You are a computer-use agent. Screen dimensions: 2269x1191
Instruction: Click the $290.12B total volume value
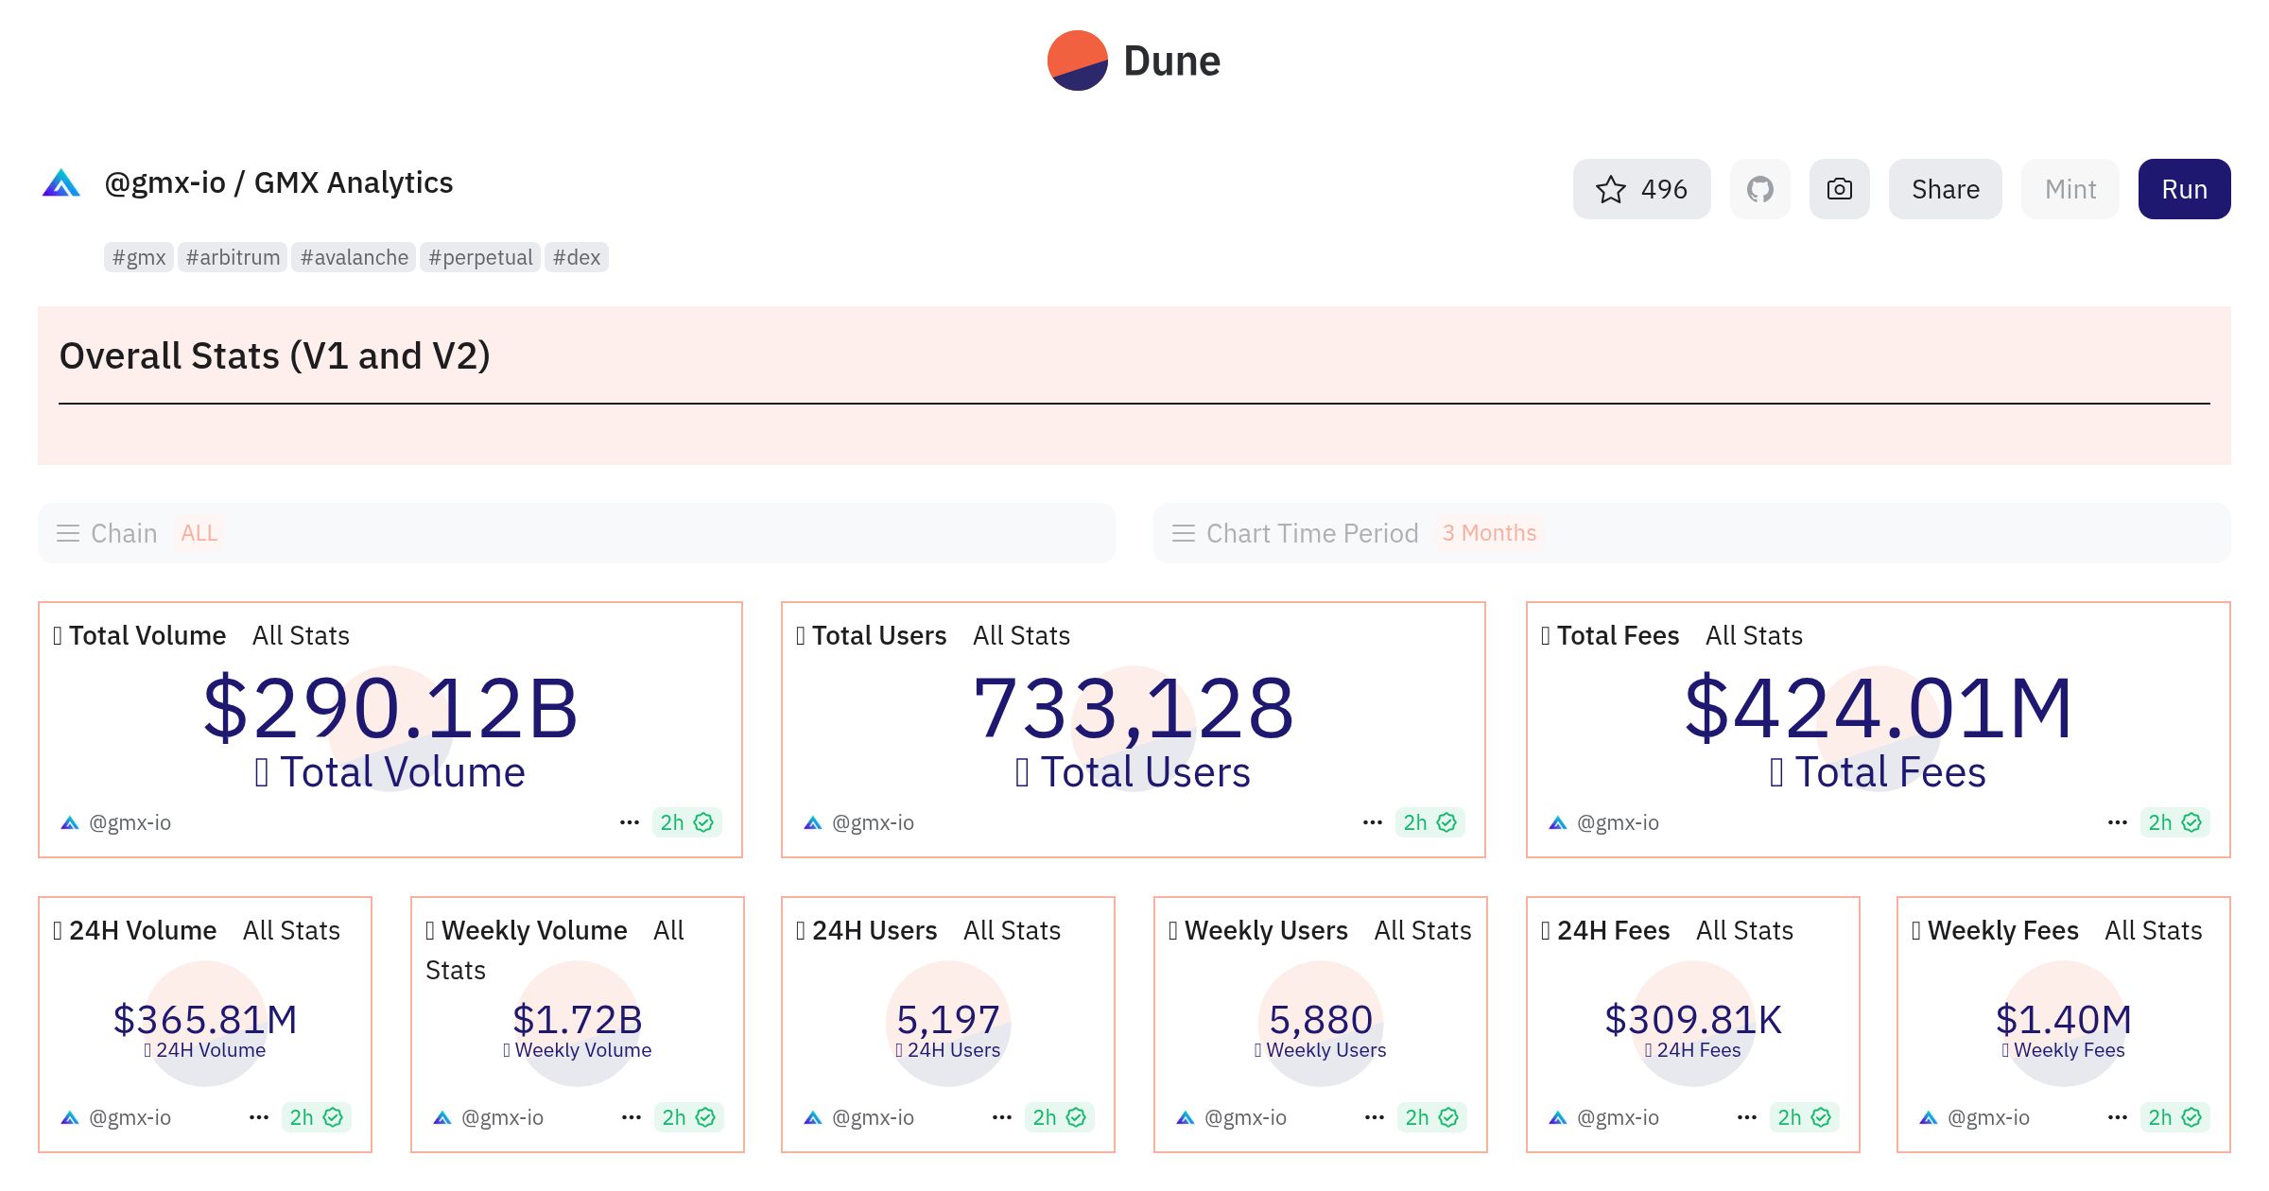tap(390, 707)
